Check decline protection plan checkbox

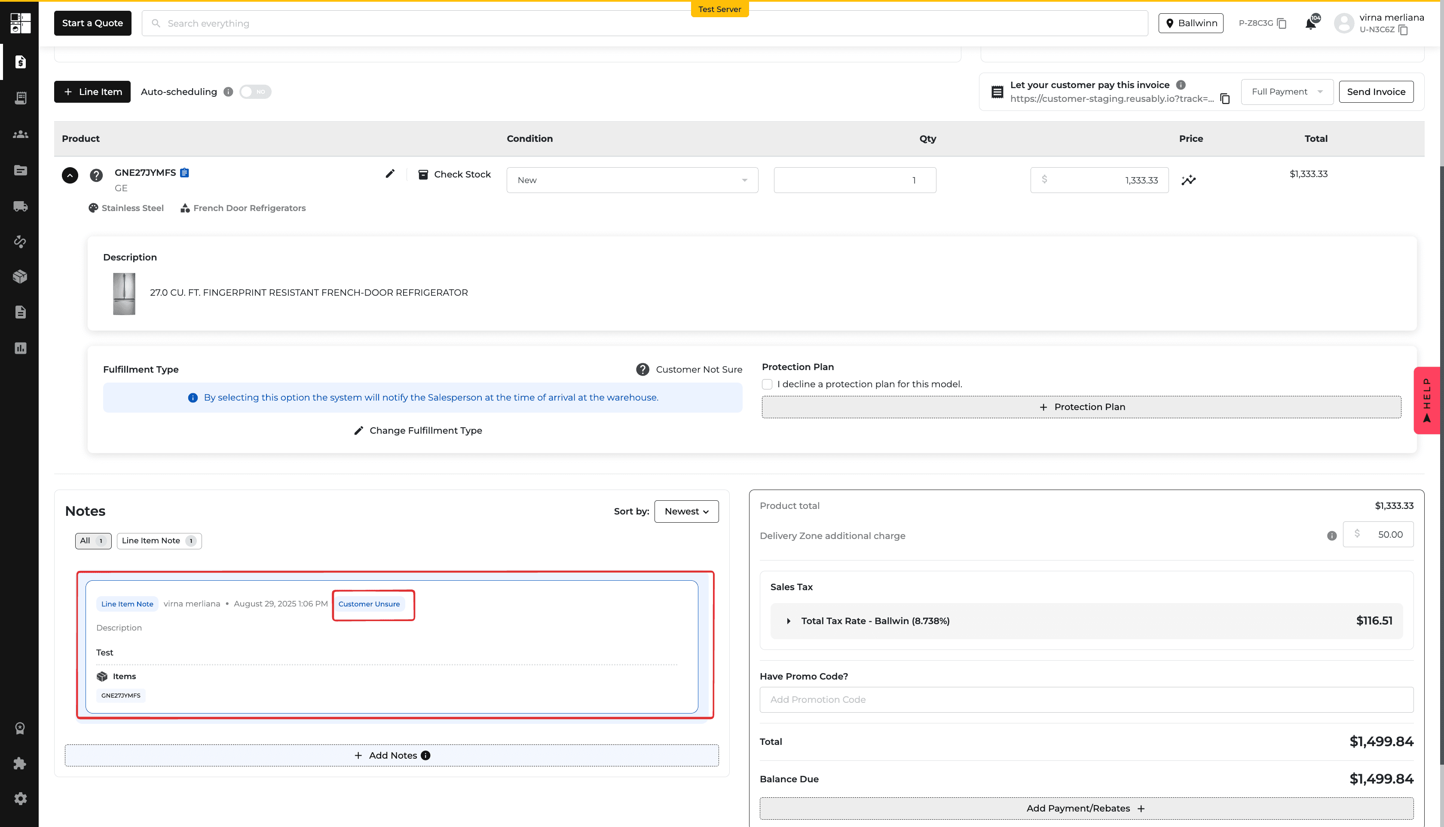(767, 385)
